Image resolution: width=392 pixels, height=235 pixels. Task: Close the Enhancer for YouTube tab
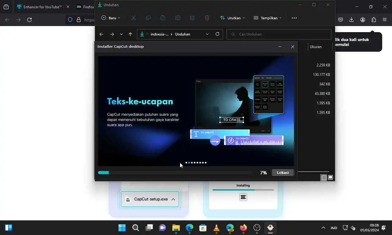pos(68,7)
